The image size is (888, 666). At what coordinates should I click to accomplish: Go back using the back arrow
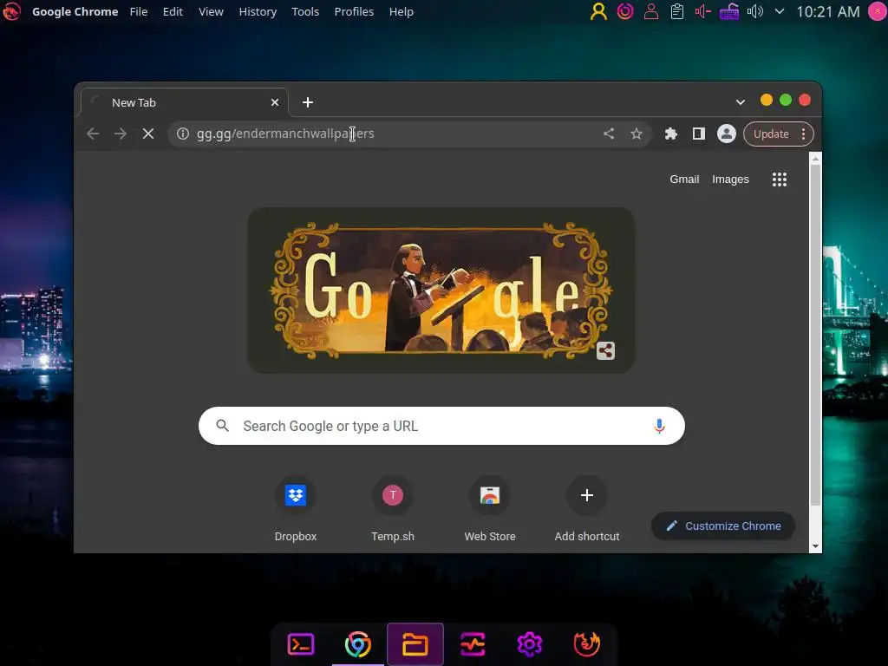pyautogui.click(x=93, y=134)
